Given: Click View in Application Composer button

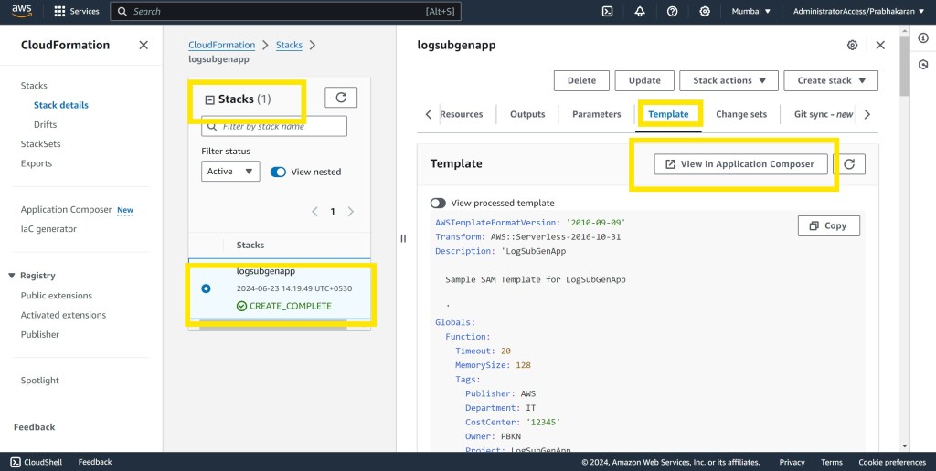Looking at the screenshot, I should point(740,164).
